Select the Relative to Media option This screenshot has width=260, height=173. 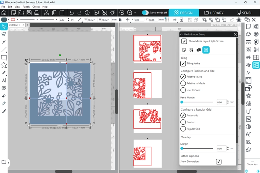pyautogui.click(x=183, y=83)
